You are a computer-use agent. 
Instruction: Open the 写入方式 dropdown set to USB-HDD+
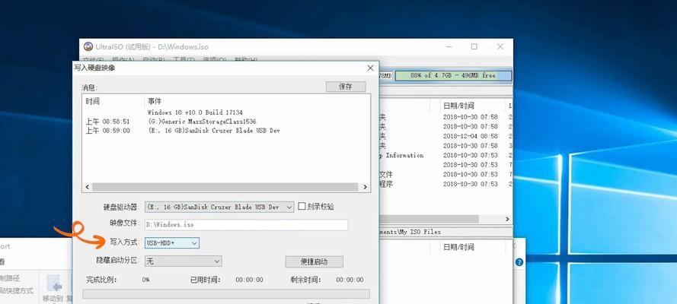pos(172,243)
